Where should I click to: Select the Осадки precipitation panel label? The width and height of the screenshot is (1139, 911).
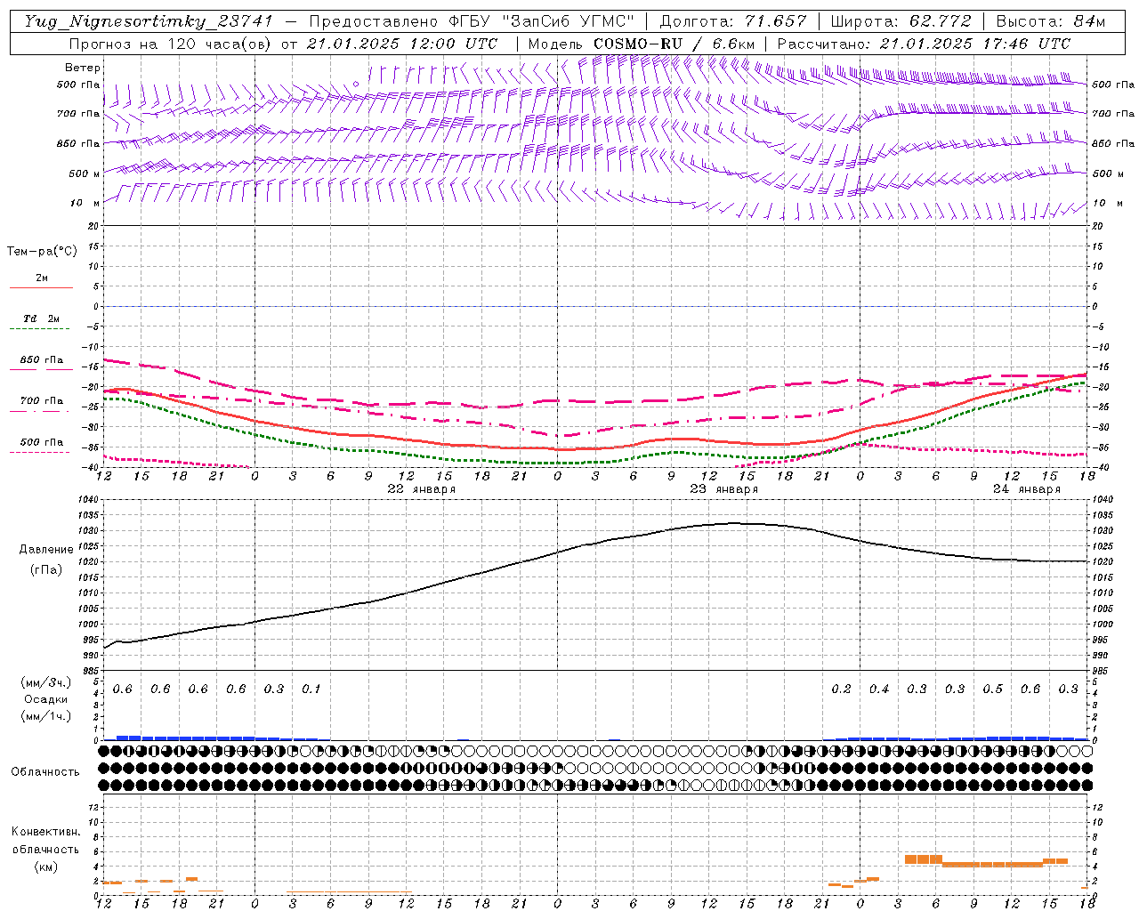[x=45, y=699]
